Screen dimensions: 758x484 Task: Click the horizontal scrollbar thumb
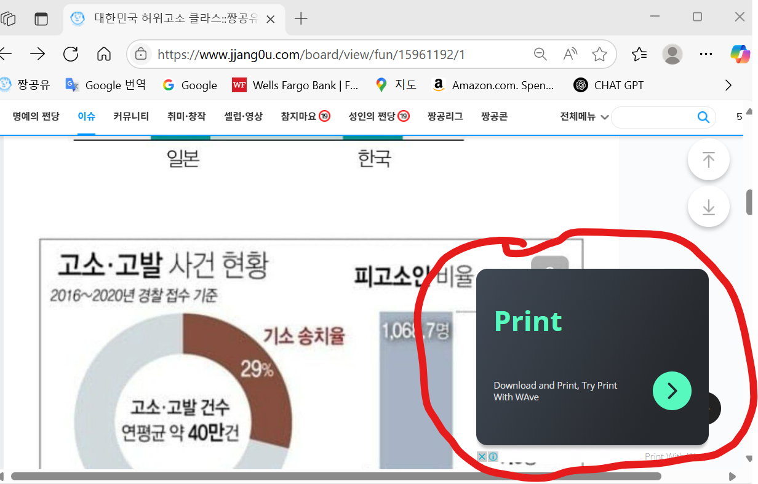(336, 476)
